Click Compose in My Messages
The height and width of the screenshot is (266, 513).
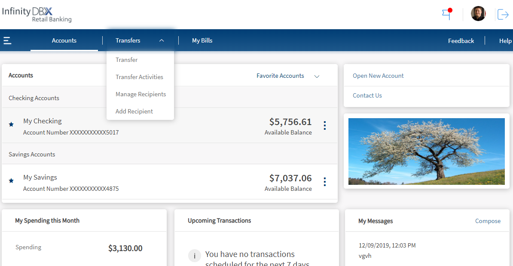click(x=488, y=221)
